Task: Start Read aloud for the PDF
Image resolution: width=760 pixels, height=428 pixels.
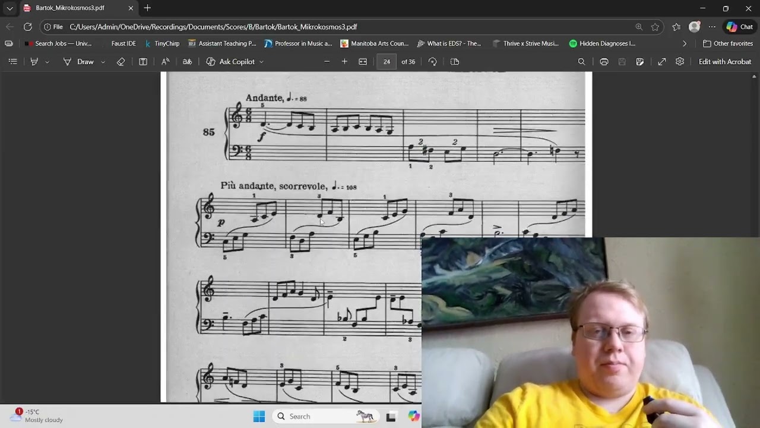Action: pos(166,62)
